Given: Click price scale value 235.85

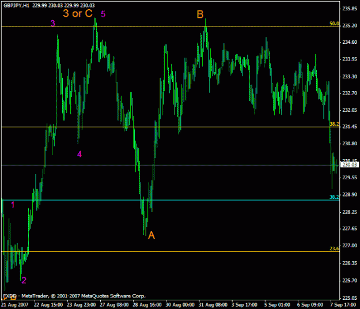Looking at the screenshot, I should pos(350,9).
